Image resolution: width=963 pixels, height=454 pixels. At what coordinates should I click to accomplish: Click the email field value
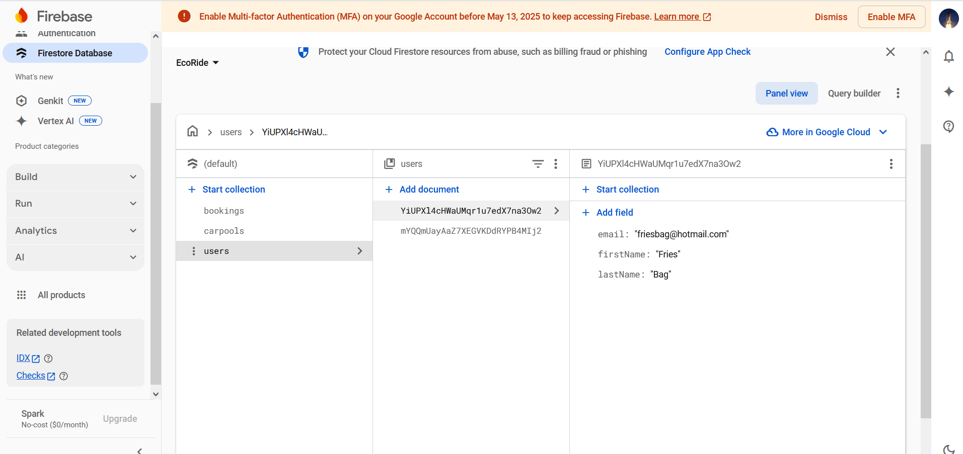tap(682, 234)
